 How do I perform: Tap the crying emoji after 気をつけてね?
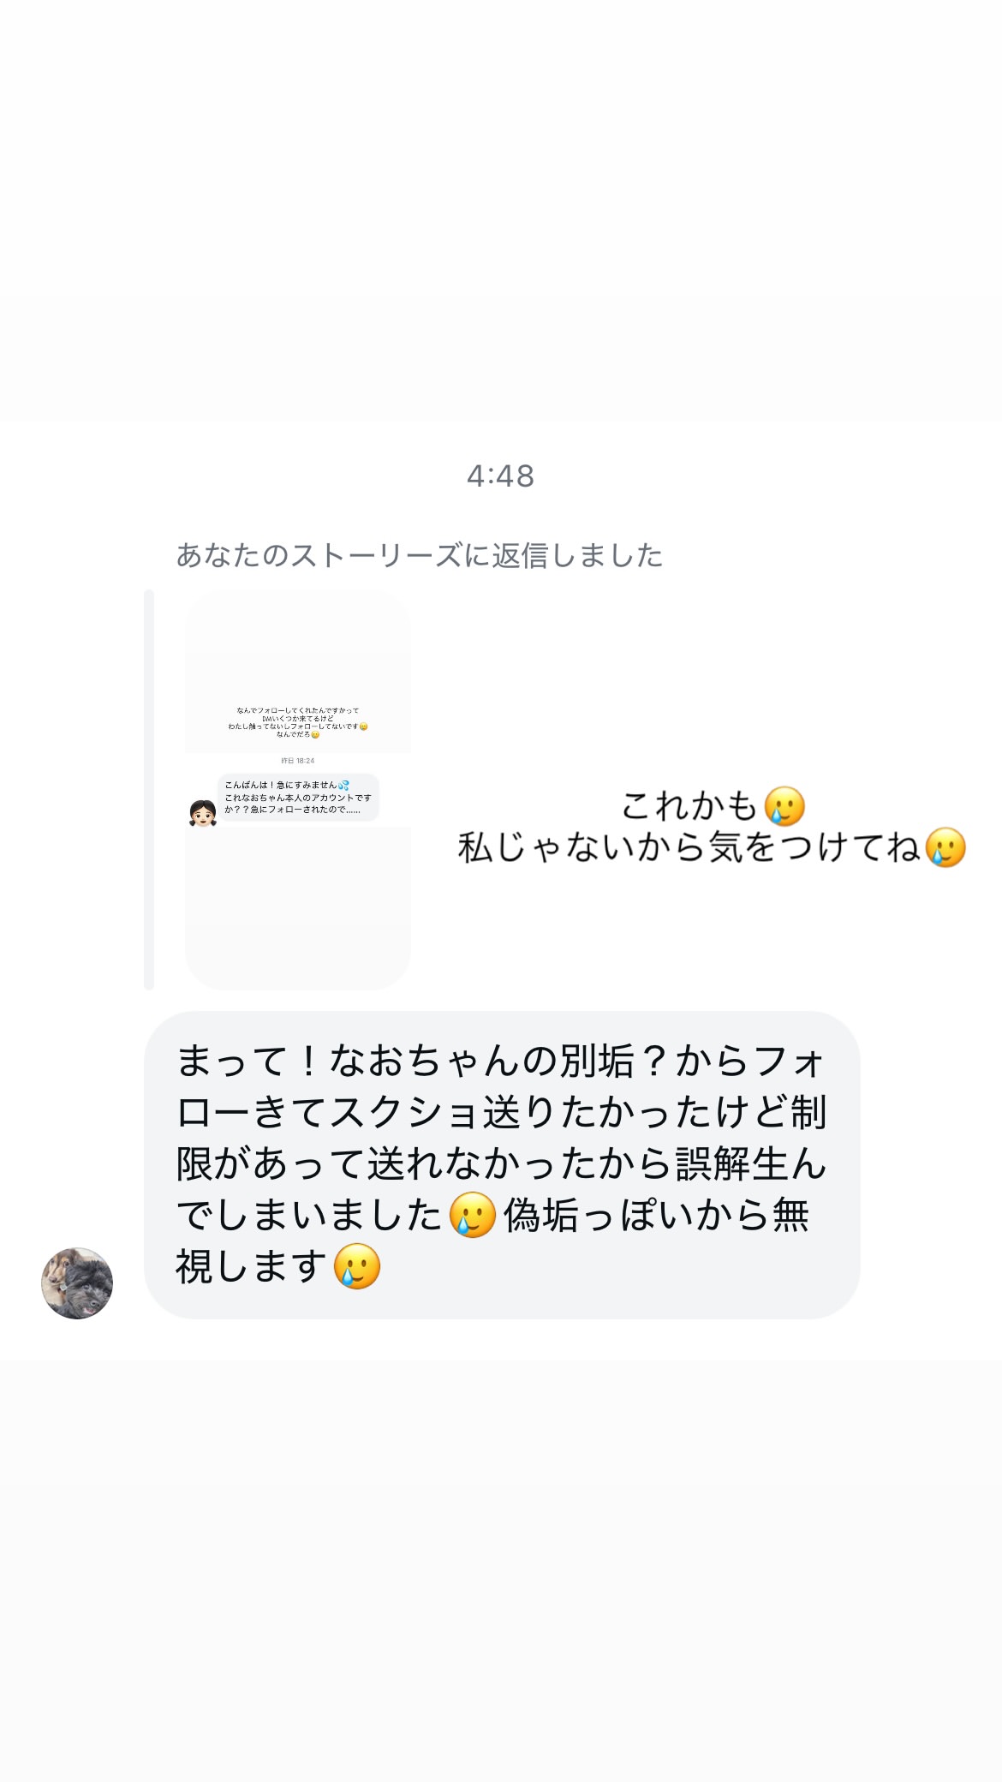945,848
